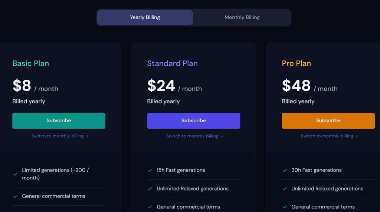Click checkmark beside Standard Unlimited Relaxed generations
Screen dimensions: 380x212
click(x=150, y=189)
